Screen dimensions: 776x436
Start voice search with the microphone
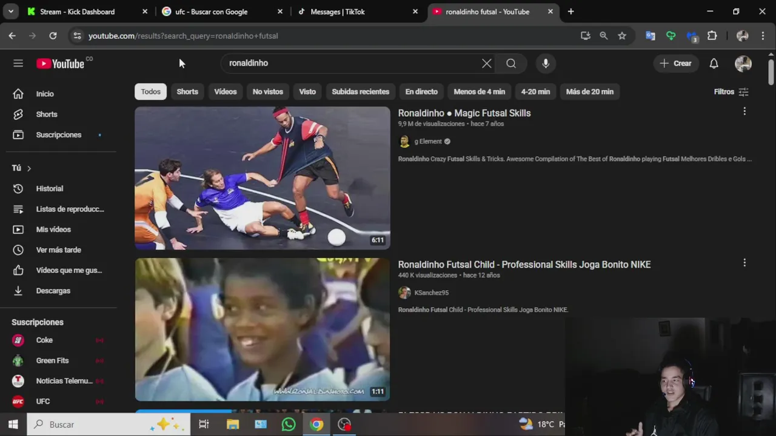[x=546, y=63]
